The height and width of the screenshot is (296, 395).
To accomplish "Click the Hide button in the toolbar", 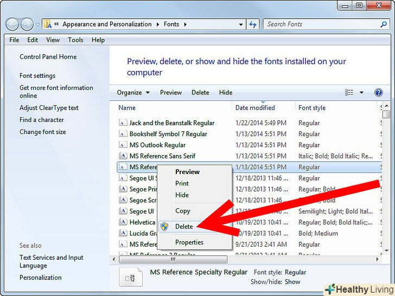I will [x=226, y=93].
